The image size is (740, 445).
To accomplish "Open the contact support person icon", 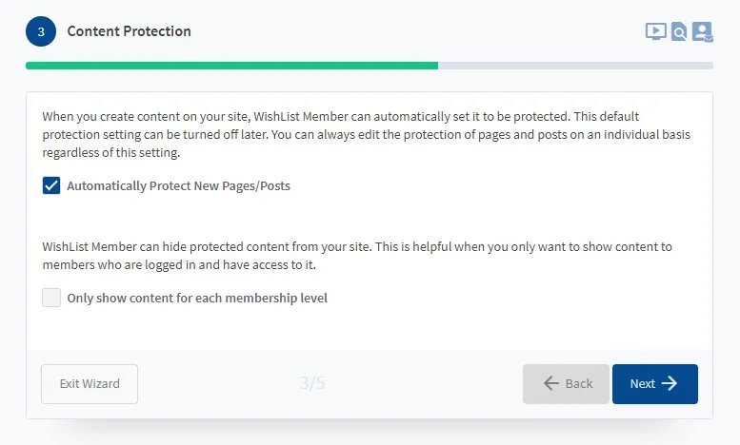I will click(x=703, y=32).
